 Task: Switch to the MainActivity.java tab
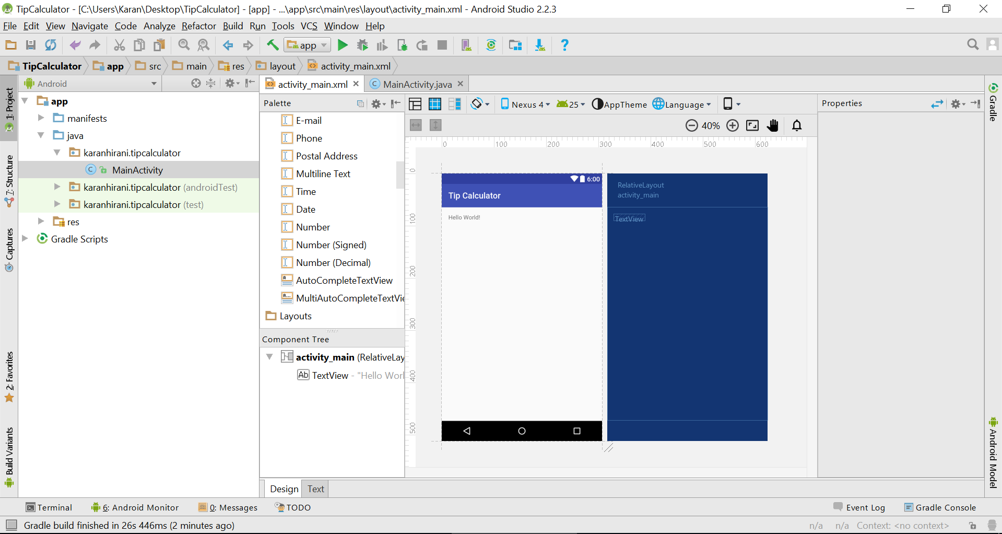click(417, 84)
